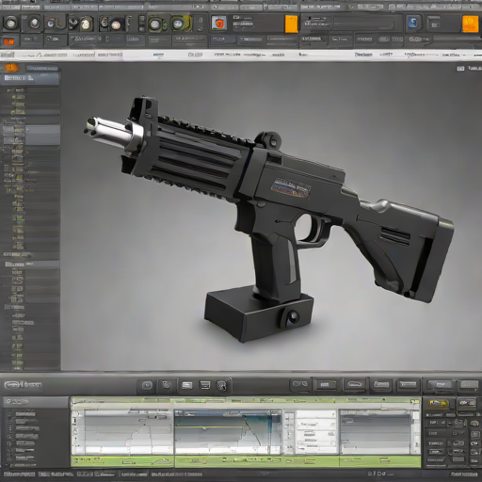Click the blue circular icon next to the U-shaped mark

click(x=51, y=24)
